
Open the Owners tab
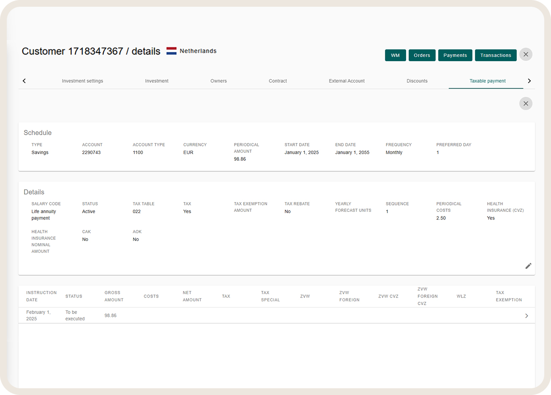click(218, 81)
